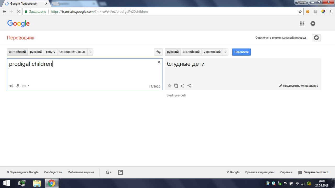Expand the source language list dropdown

[90, 52]
